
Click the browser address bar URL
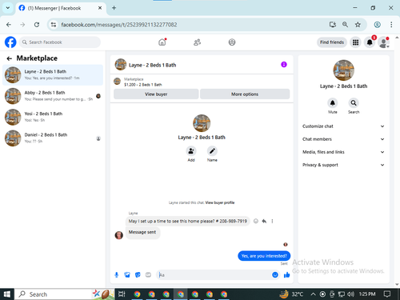(119, 25)
